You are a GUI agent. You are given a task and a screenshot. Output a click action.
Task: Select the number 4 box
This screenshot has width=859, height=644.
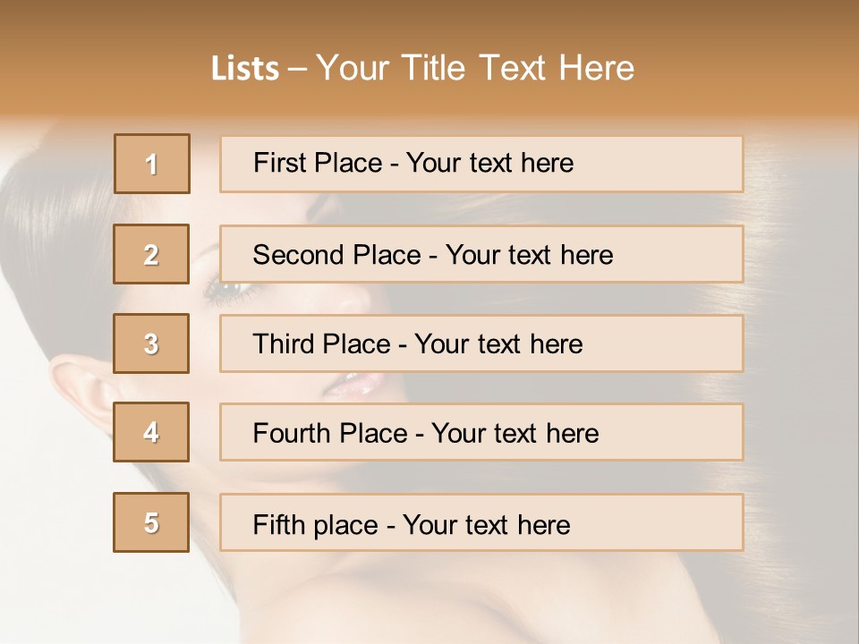point(152,432)
